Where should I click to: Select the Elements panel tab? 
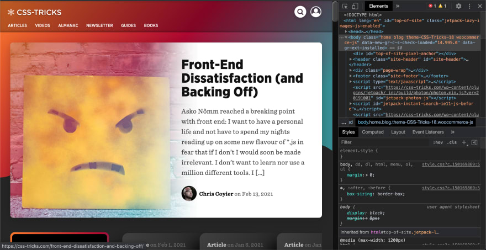pos(378,6)
